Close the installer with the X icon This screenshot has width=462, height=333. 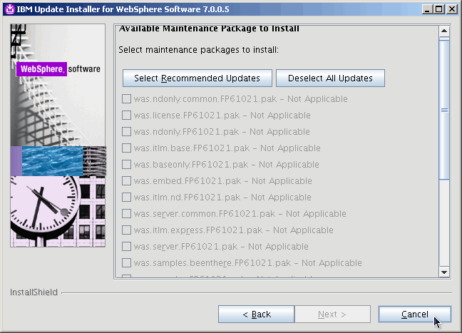[451, 9]
